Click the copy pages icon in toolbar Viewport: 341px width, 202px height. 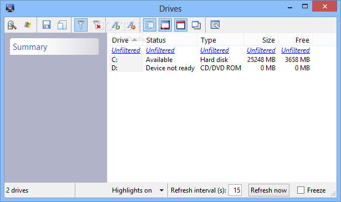[x=62, y=25]
